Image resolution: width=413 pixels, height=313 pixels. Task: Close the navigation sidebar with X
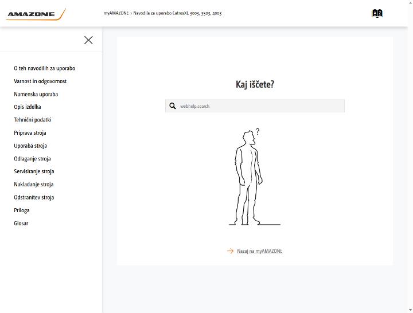(88, 40)
